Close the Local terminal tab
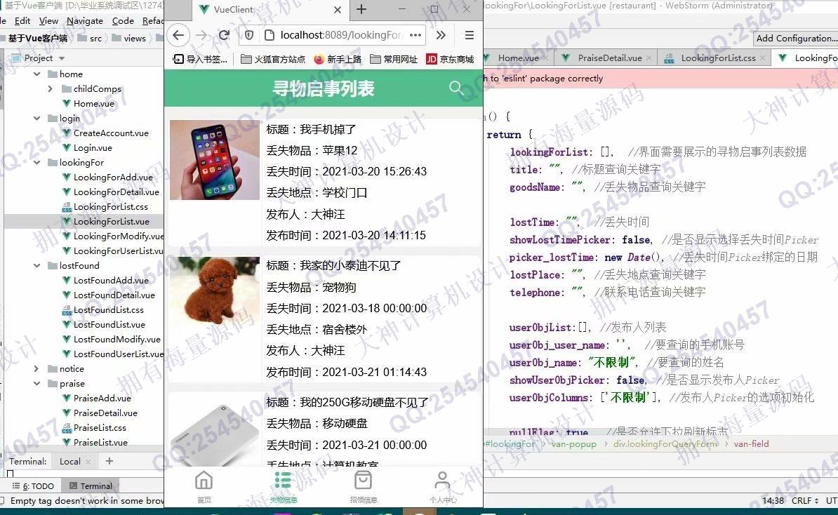This screenshot has width=838, height=515. [88, 462]
